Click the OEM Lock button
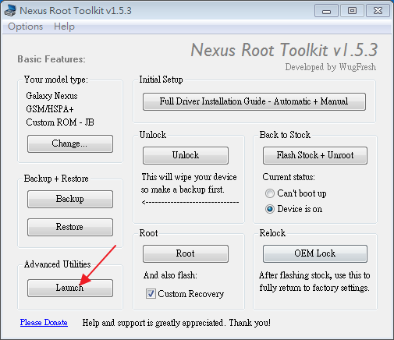 pyautogui.click(x=315, y=253)
